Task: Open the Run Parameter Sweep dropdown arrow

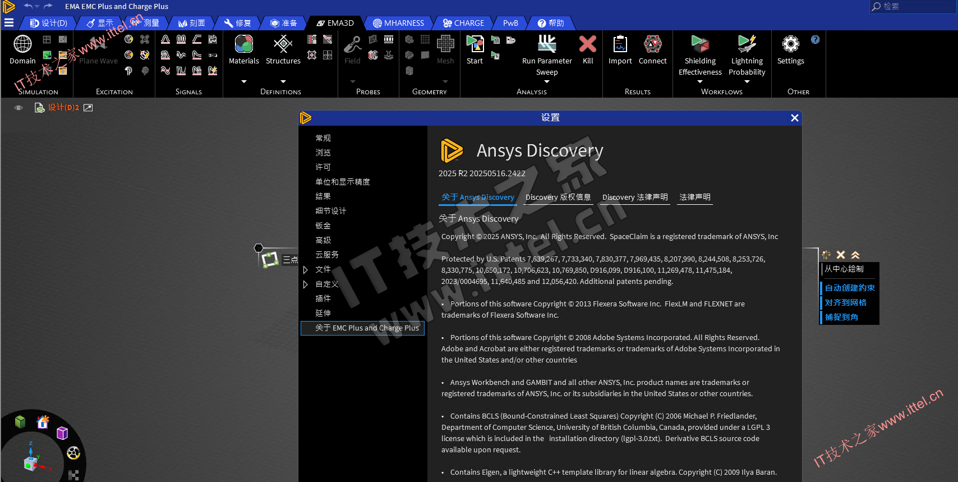Action: coord(547,82)
